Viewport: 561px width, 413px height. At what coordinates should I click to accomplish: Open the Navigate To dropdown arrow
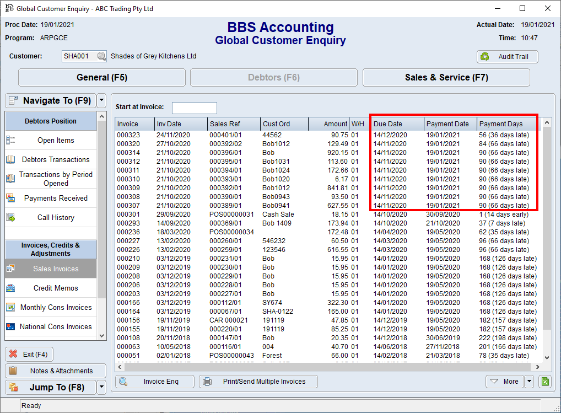(x=101, y=100)
